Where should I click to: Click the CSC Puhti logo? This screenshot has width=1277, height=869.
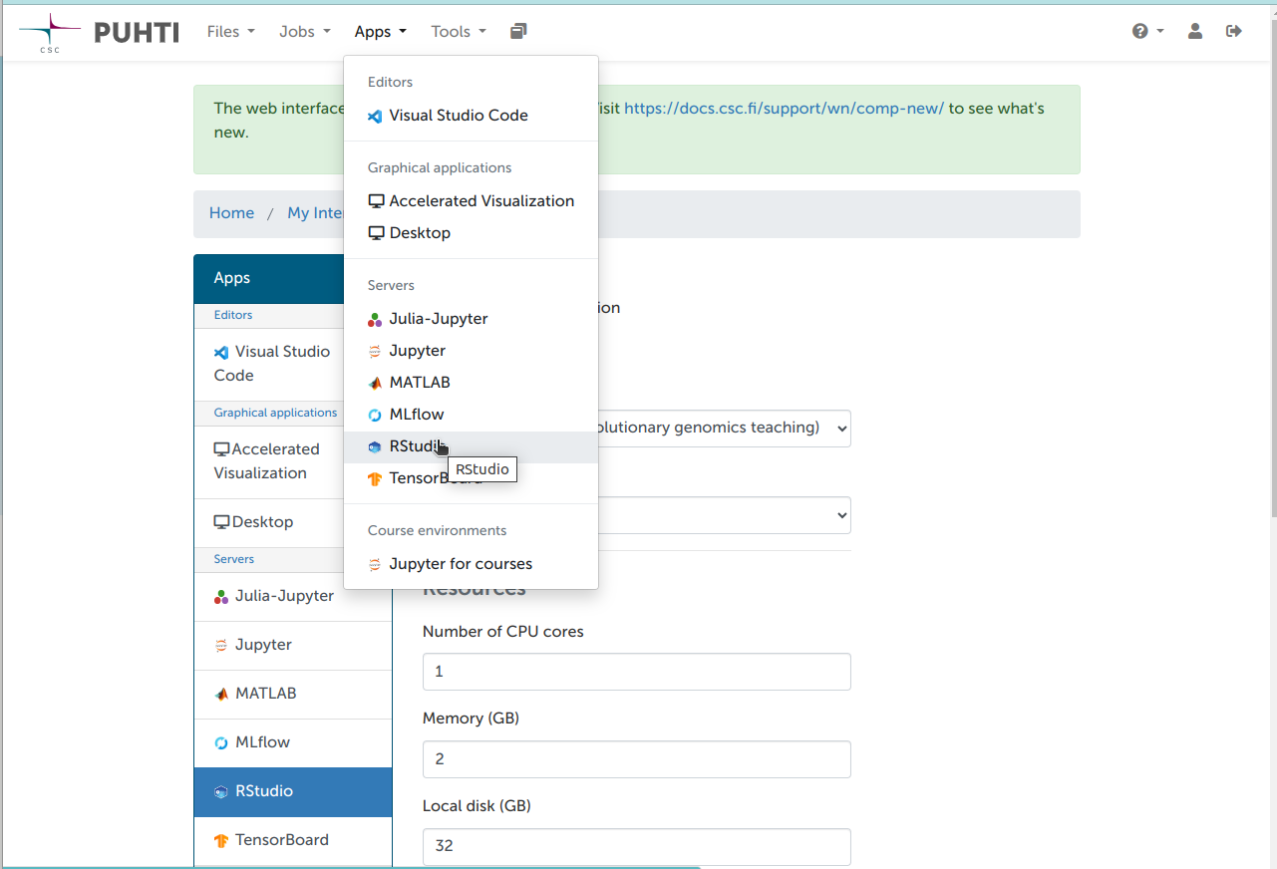pos(99,32)
